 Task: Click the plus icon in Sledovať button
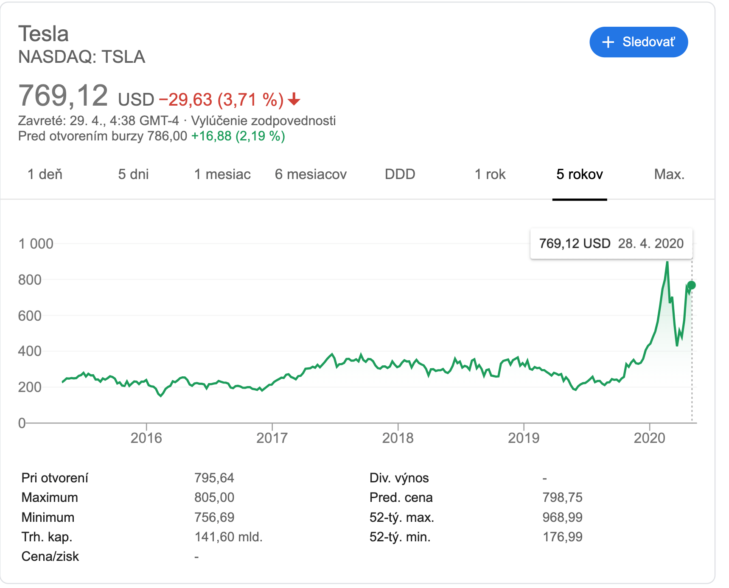[608, 42]
